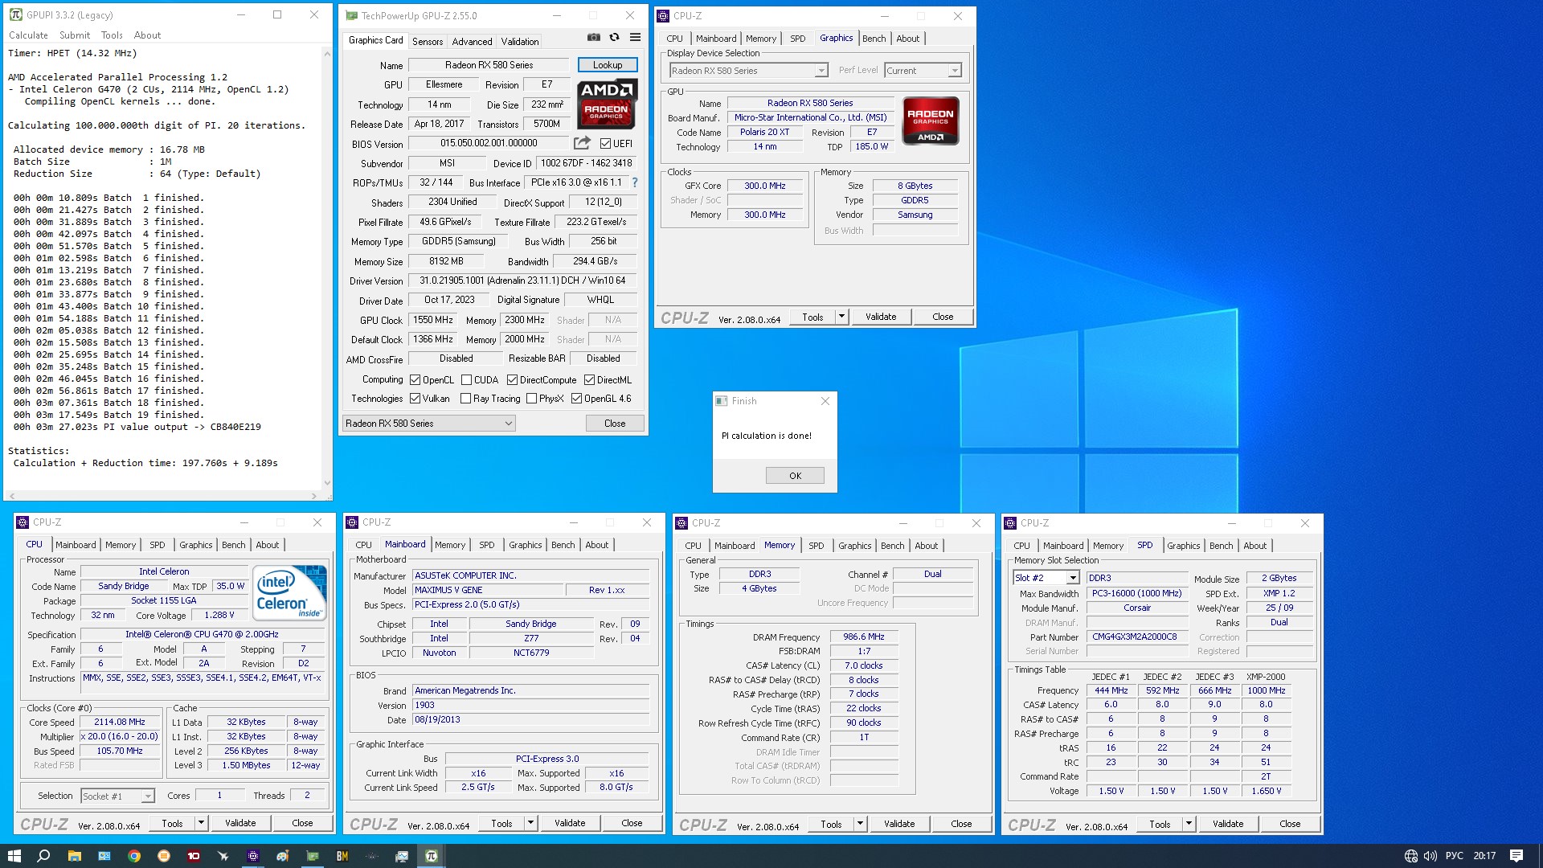Switch to GPU-Z green card taskbar icon
Screen dimensions: 1543x868
point(312,856)
